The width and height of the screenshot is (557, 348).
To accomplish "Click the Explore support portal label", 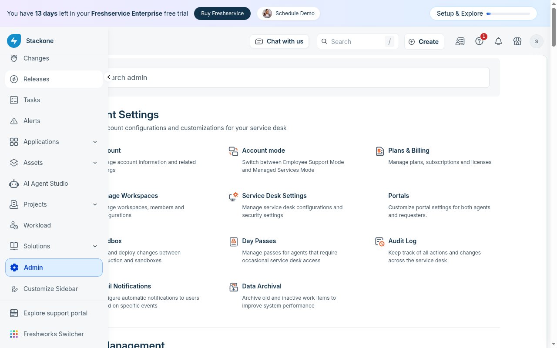I will point(55,313).
